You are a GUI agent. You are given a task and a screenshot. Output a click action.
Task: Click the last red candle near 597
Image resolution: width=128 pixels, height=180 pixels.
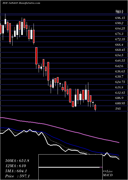95,107
